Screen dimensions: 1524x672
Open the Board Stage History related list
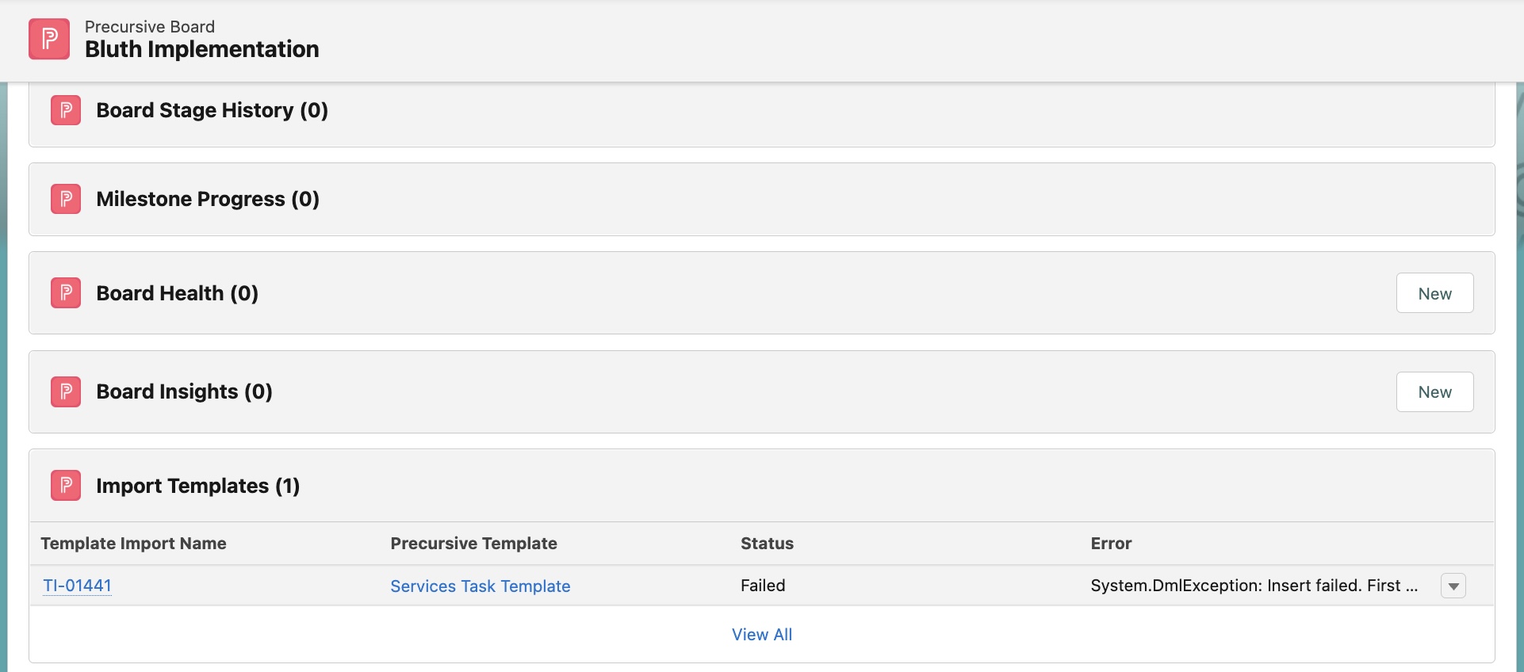(x=212, y=110)
